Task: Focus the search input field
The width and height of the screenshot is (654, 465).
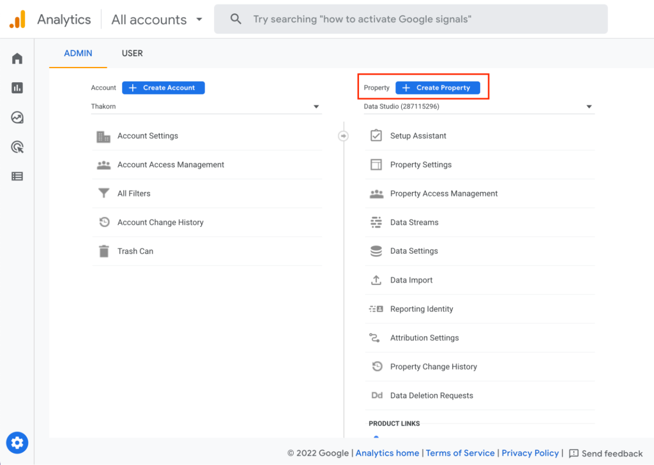Action: click(411, 19)
